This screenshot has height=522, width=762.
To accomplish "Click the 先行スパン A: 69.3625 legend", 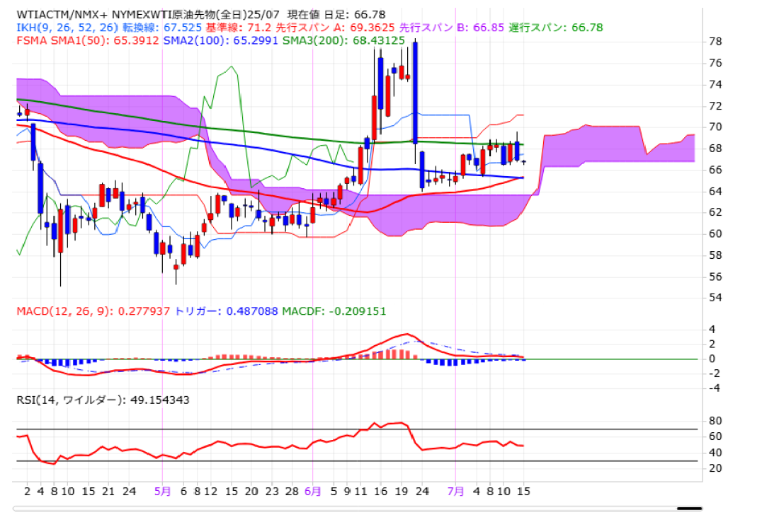I will click(335, 28).
